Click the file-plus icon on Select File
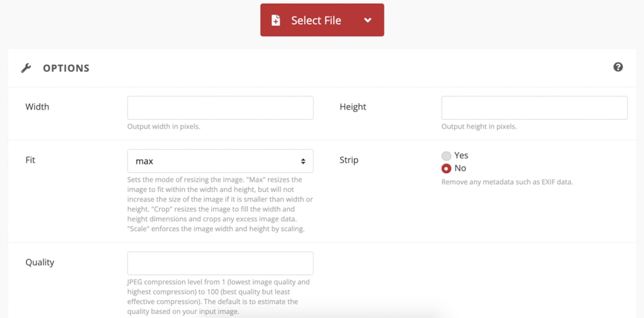 click(276, 21)
